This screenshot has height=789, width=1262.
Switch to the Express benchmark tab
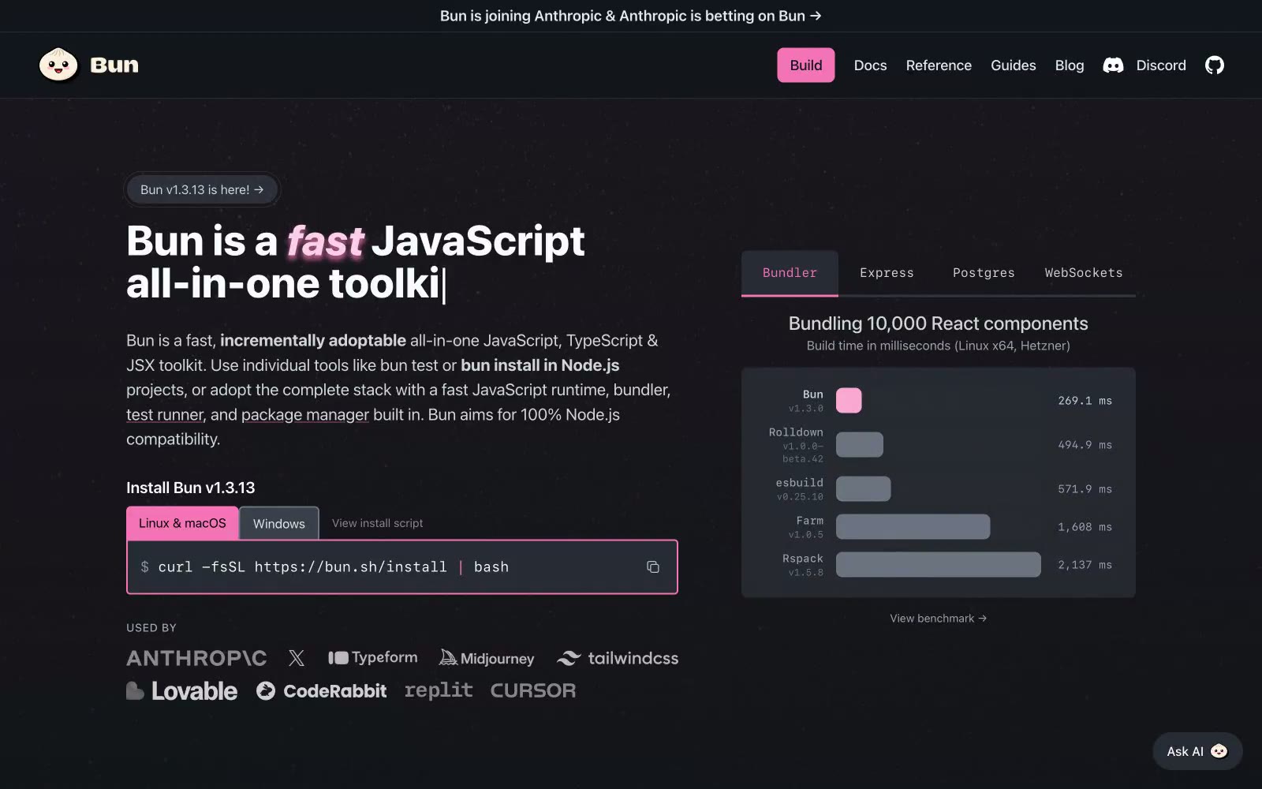click(887, 273)
